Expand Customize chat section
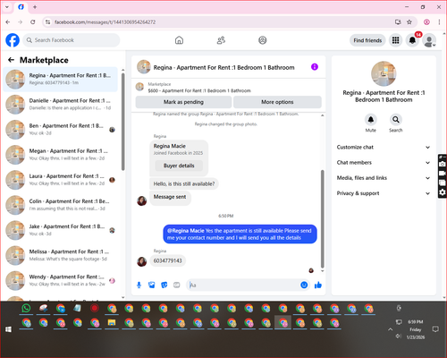Screen dimensions: 447x358 click(x=384, y=147)
